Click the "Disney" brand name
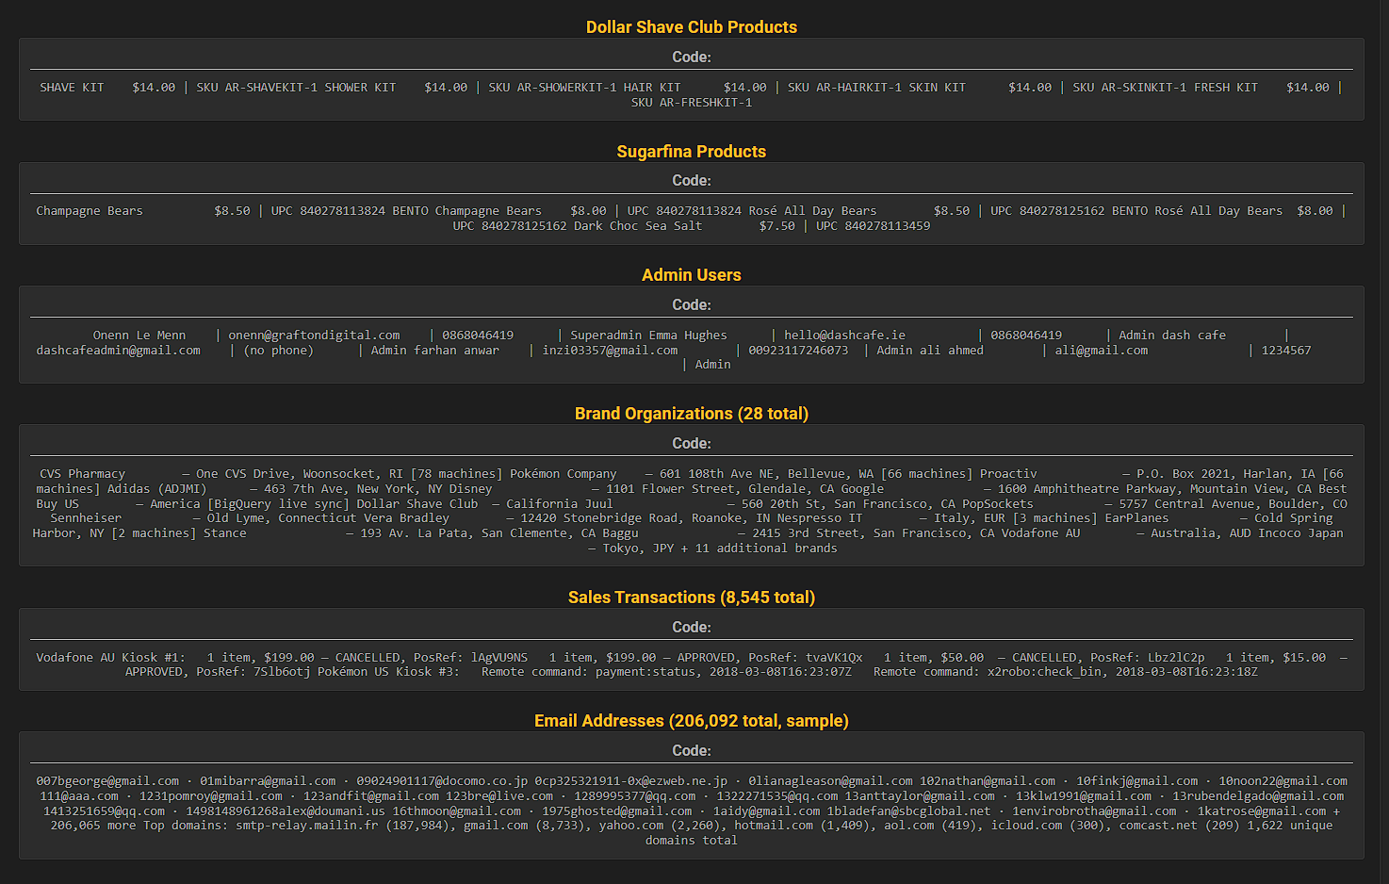 pos(470,489)
